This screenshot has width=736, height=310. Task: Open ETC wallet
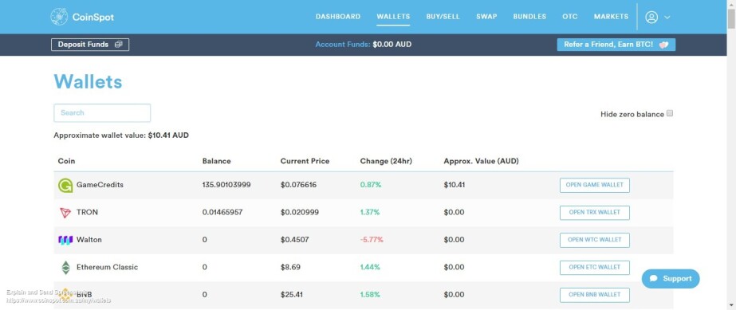(x=595, y=267)
